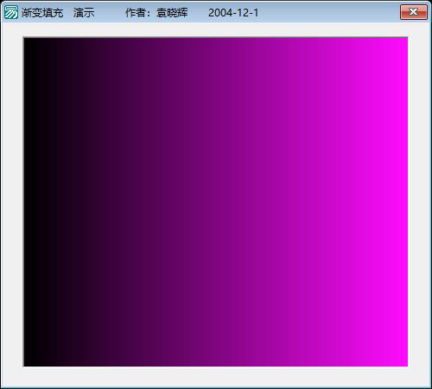
Task: Click the 演示 word in the title bar
Action: pyautogui.click(x=84, y=13)
